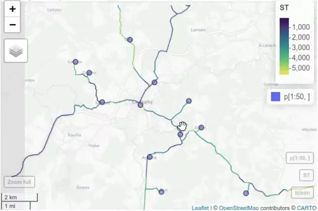Click the purple marker at Artes

[150, 157]
